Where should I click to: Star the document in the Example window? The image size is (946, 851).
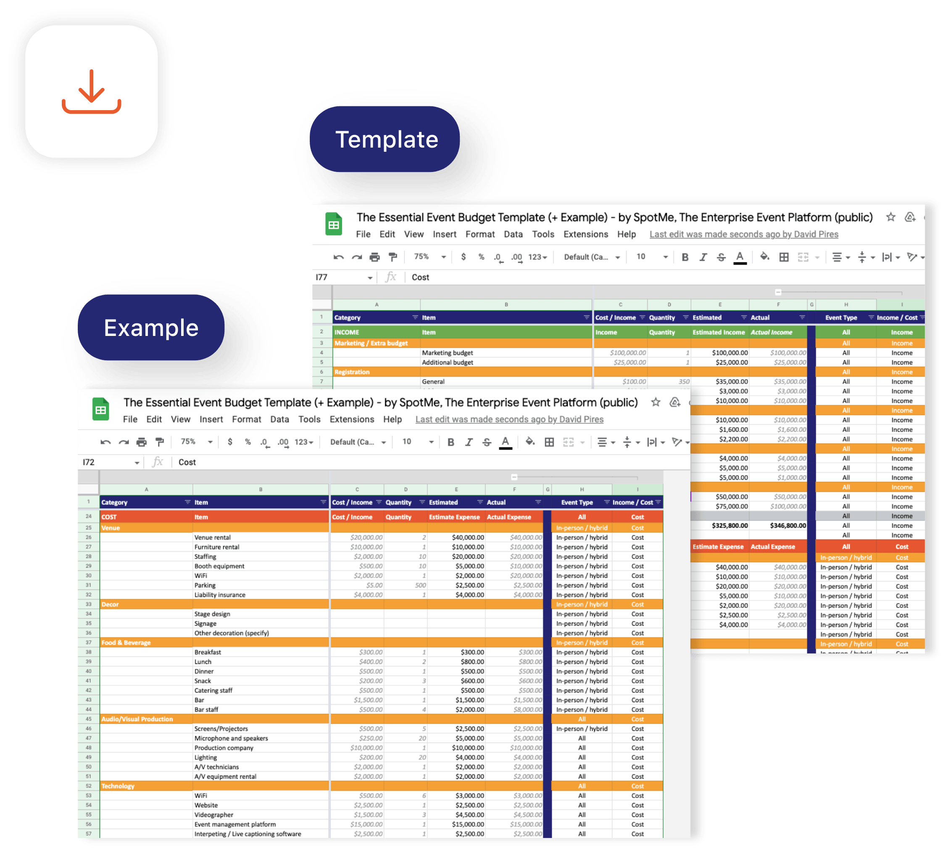tap(656, 402)
